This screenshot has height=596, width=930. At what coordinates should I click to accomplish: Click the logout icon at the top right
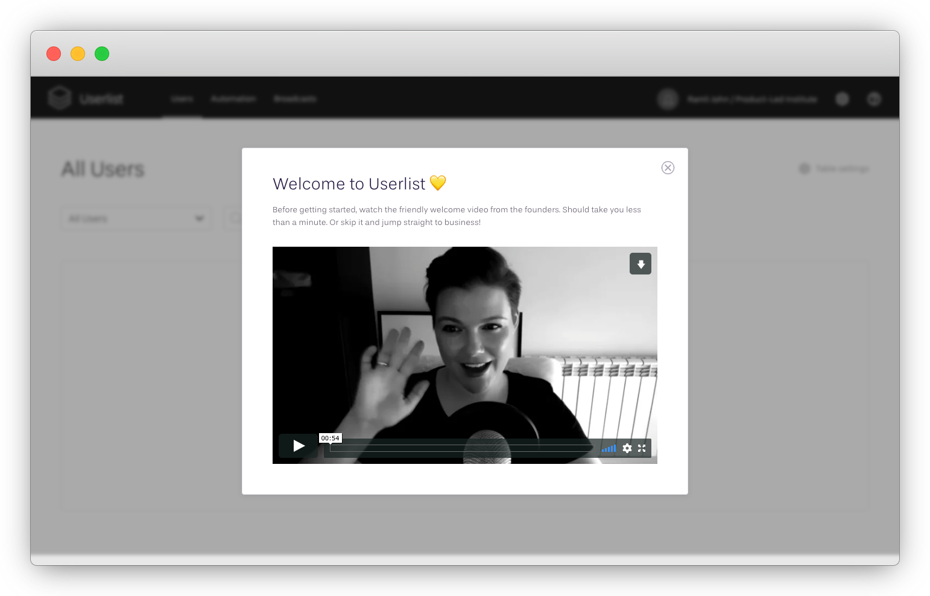[874, 99]
